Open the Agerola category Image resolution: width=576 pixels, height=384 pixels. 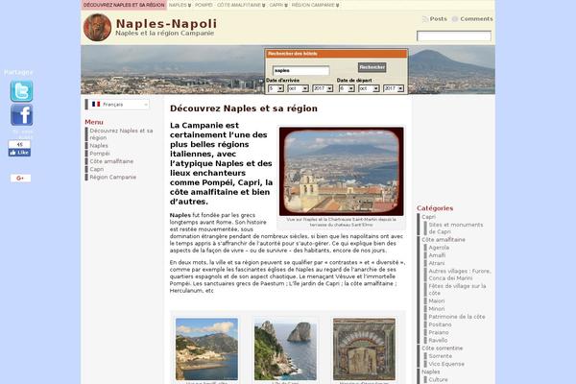point(439,248)
